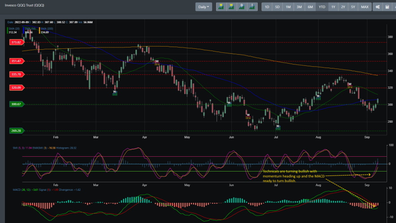Click the MACD Divergence value label
396x223 pixels.
[70, 189]
